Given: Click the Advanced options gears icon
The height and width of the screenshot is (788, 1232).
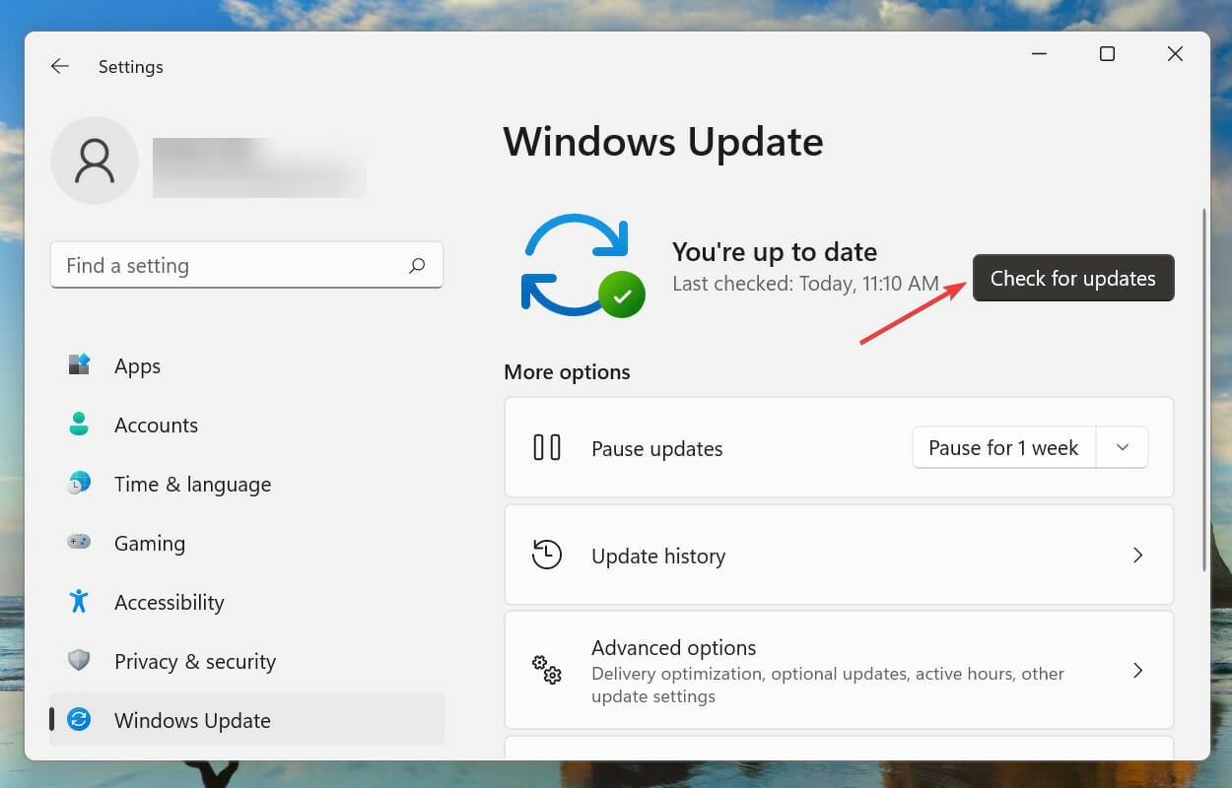Looking at the screenshot, I should (x=547, y=670).
